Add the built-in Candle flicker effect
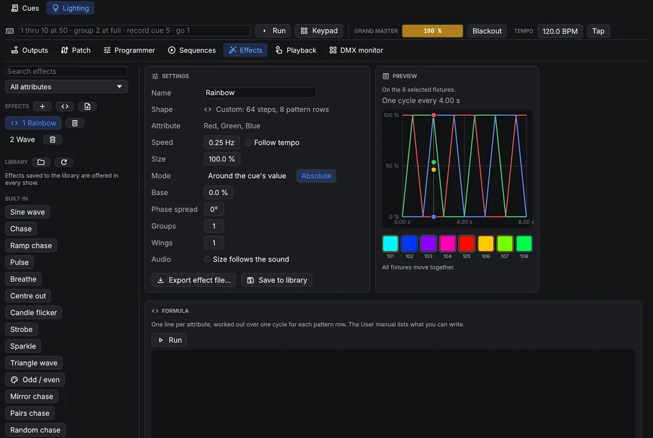The width and height of the screenshot is (653, 438). coord(33,313)
